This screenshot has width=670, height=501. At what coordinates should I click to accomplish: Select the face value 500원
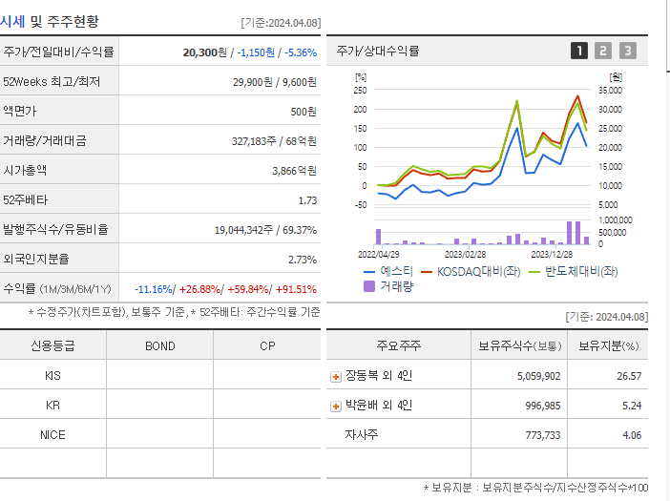[x=304, y=112]
